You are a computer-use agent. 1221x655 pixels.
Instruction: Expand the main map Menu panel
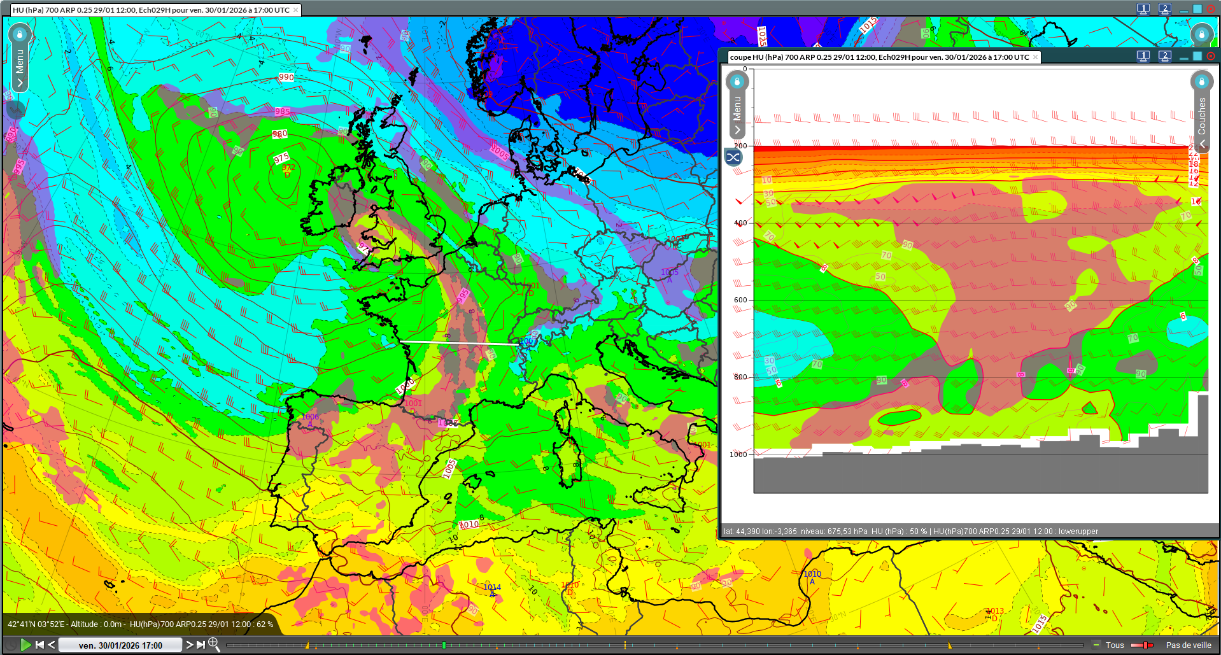click(x=20, y=83)
